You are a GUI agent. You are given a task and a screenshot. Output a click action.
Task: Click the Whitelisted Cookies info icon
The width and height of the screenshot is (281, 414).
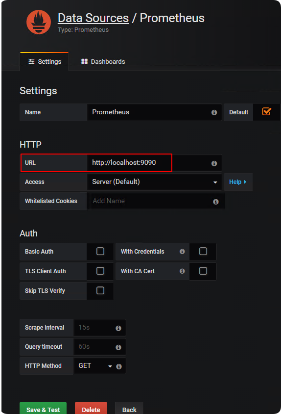[215, 202]
